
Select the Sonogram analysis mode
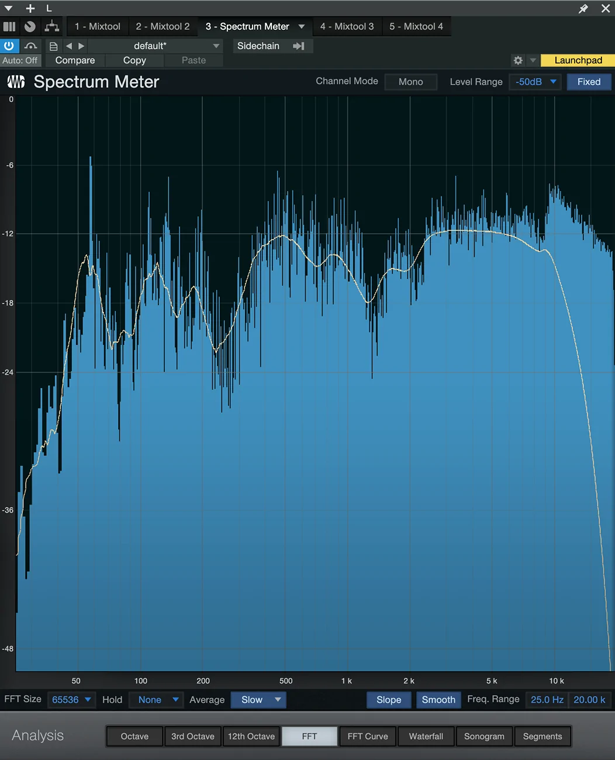tap(484, 737)
